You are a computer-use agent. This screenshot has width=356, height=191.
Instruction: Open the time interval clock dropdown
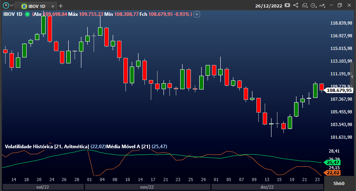point(314,6)
